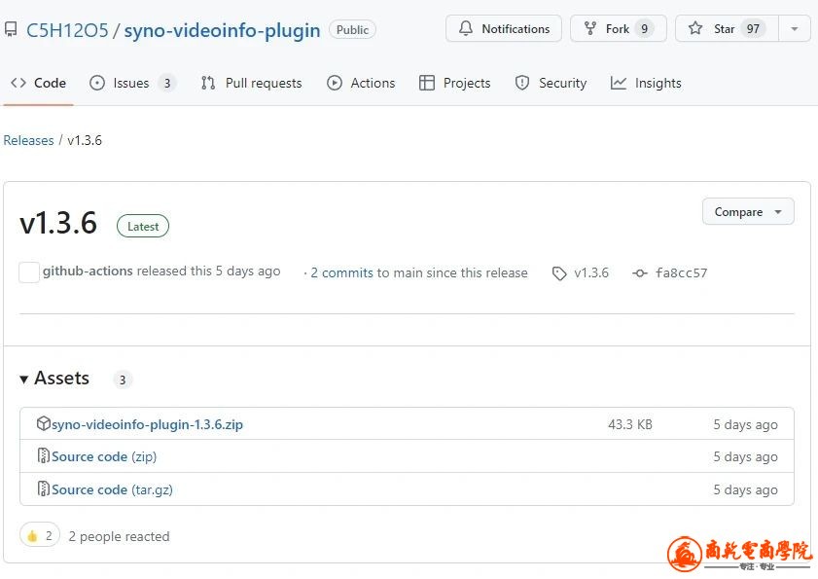Click the Actions play icon
Viewport: 818px width, 579px height.
coord(335,83)
